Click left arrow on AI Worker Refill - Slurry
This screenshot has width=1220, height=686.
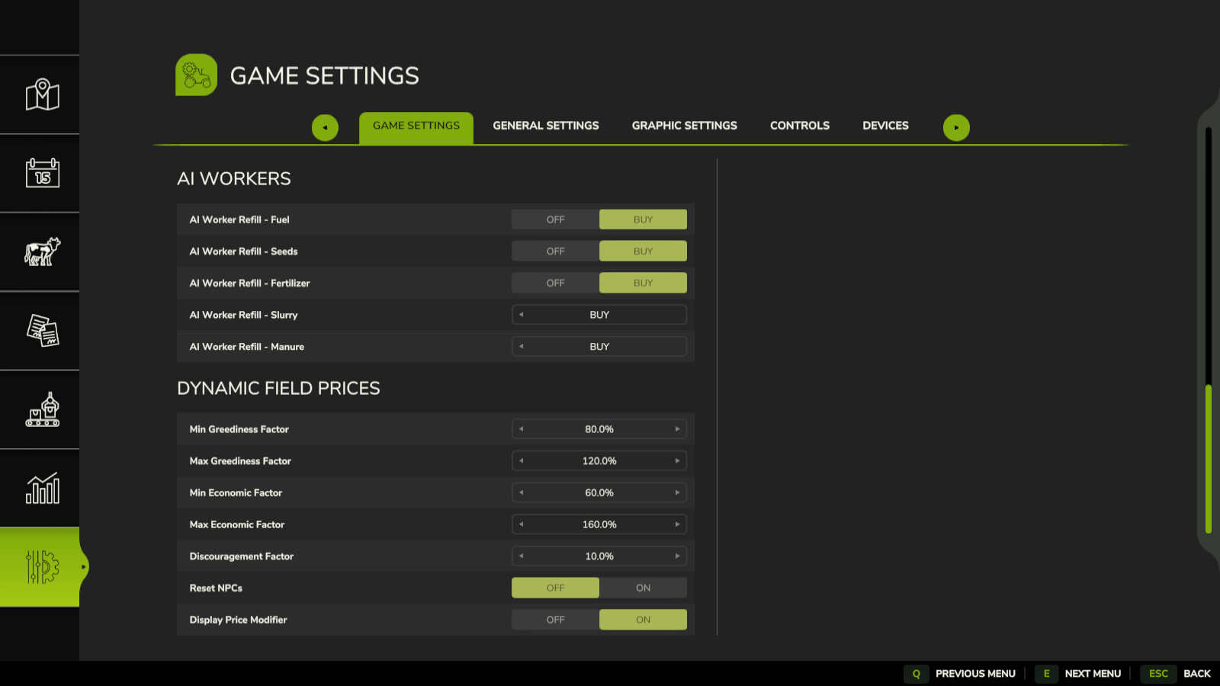[521, 314]
